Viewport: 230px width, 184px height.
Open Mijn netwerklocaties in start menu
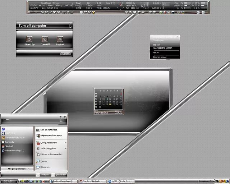[51, 135]
